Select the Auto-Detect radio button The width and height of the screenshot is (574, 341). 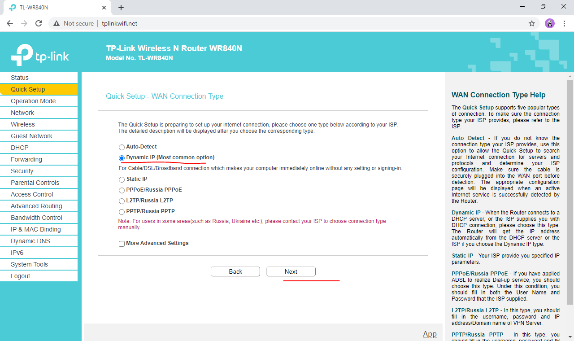pyautogui.click(x=122, y=147)
